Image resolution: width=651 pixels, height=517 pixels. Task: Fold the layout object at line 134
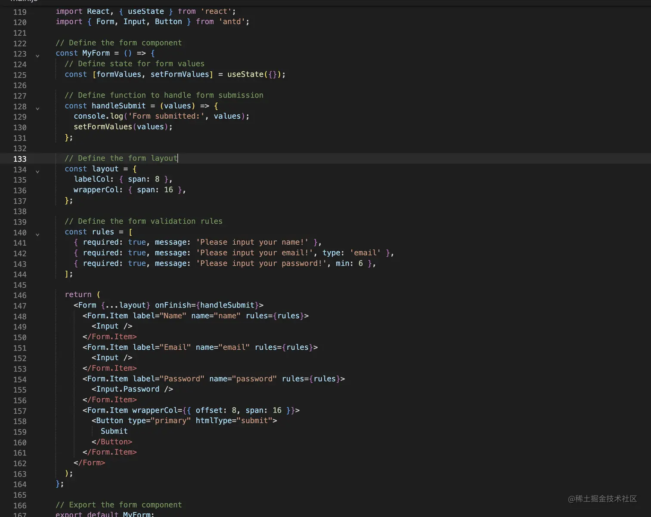coord(37,171)
